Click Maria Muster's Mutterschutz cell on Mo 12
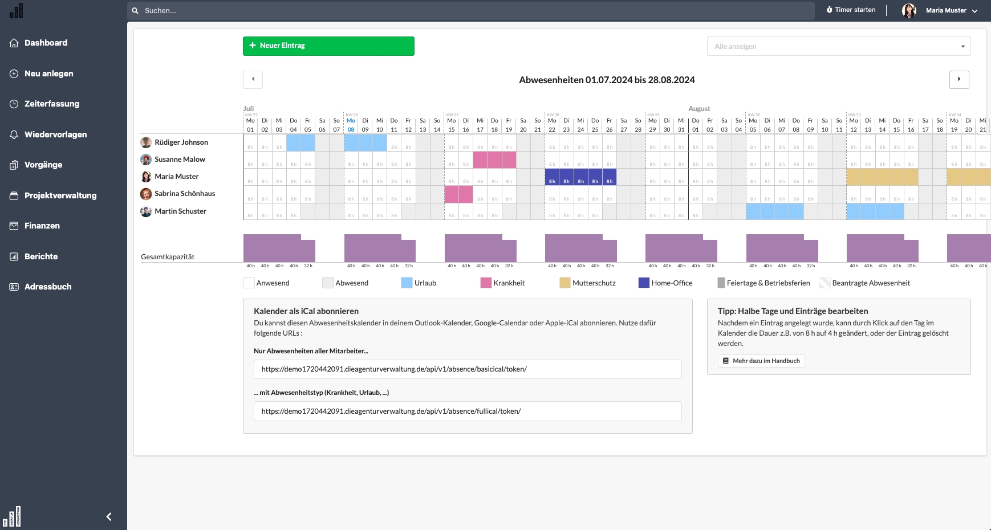Image resolution: width=991 pixels, height=530 pixels. tap(854, 177)
